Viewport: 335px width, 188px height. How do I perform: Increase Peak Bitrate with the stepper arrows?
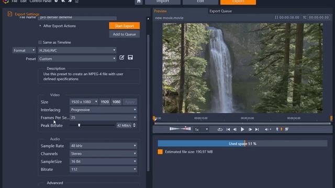click(x=134, y=124)
